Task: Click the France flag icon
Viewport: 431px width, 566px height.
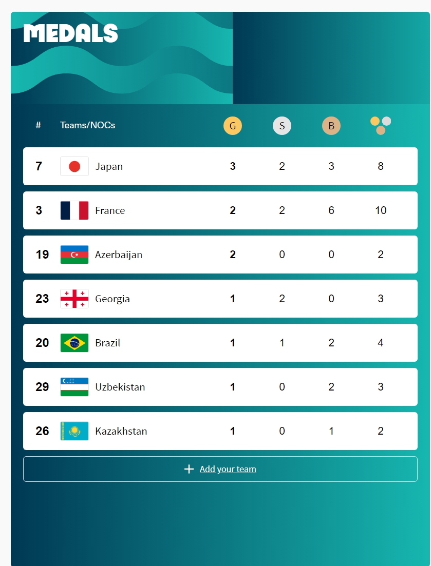Action: click(x=74, y=210)
